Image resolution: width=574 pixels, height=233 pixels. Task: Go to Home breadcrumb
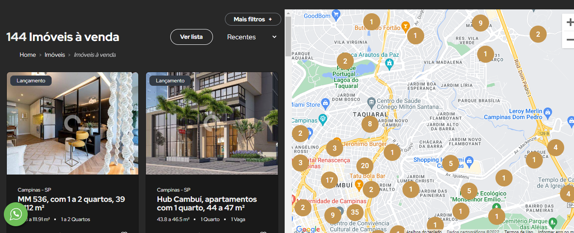(x=28, y=55)
